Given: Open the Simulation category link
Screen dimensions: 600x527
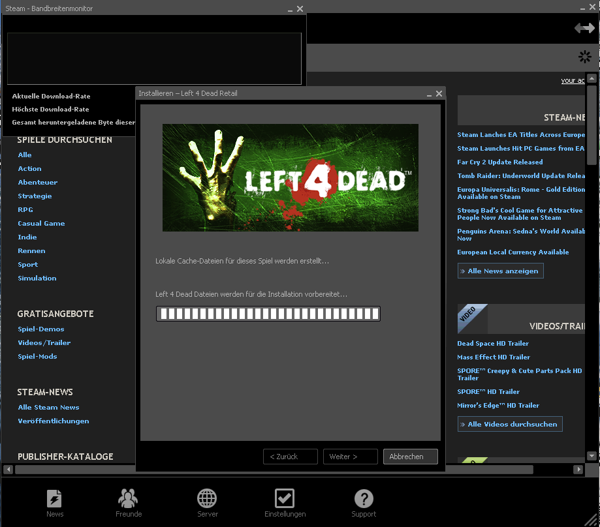Looking at the screenshot, I should coord(37,279).
